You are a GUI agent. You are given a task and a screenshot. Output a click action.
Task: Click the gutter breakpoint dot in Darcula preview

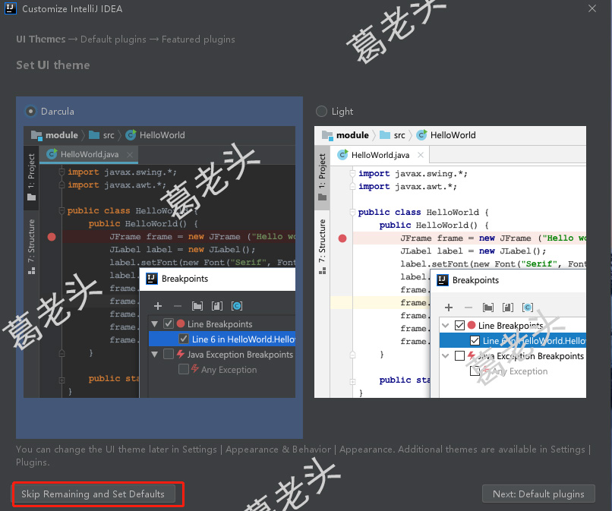52,237
